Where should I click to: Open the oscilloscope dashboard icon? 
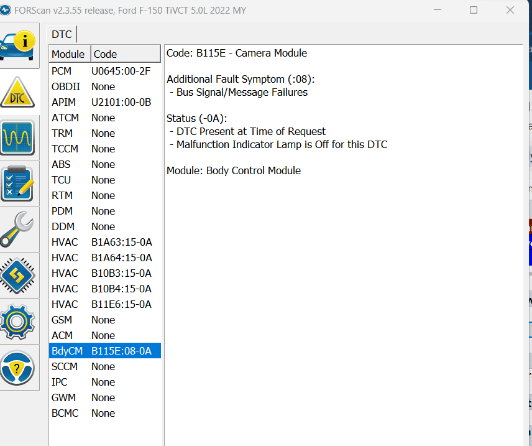pos(19,137)
